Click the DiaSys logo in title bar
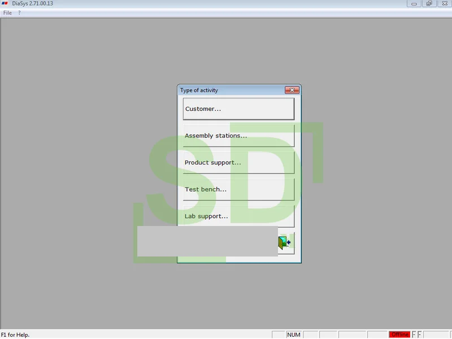The image size is (452, 339). (5, 3)
